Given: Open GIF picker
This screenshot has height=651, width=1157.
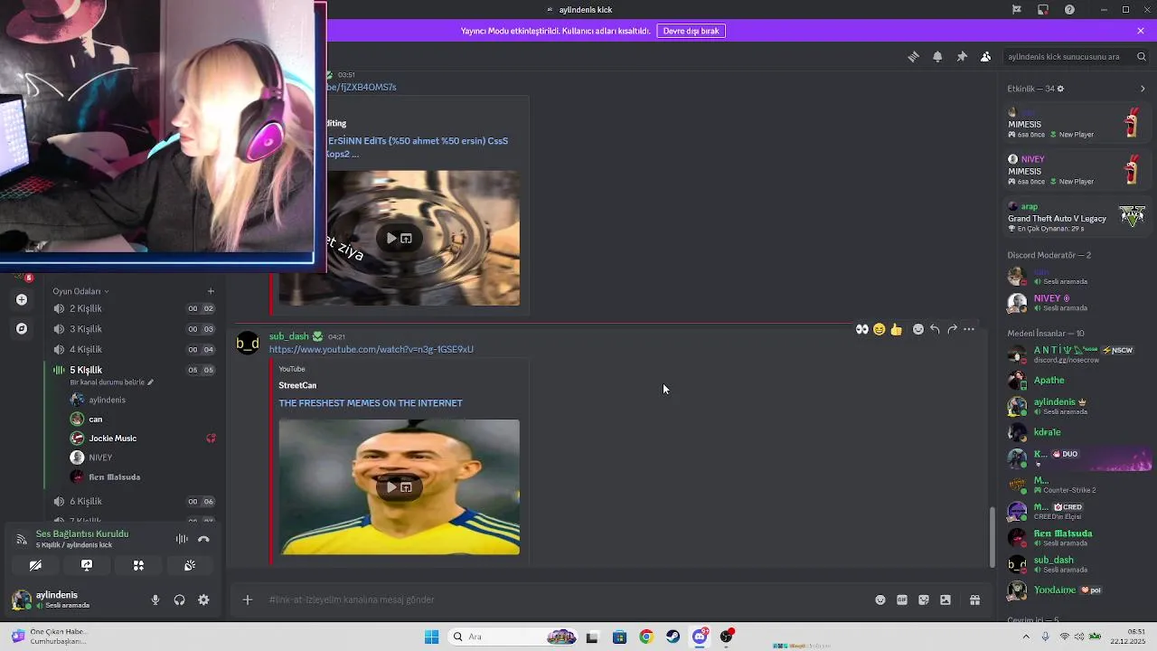Looking at the screenshot, I should tap(902, 599).
